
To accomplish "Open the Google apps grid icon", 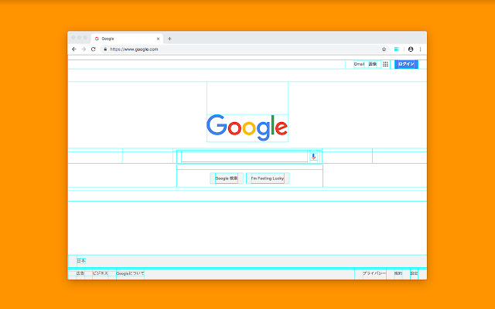I will [x=385, y=64].
